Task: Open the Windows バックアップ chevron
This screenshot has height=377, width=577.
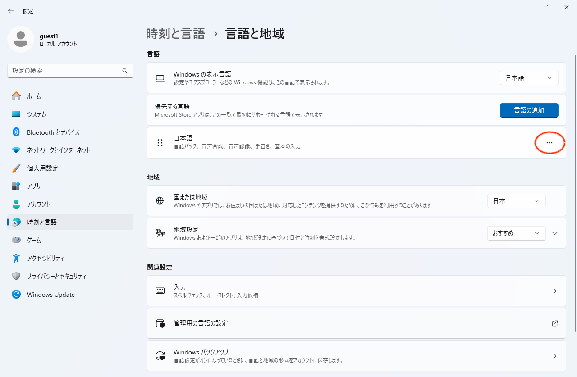Action: [555, 356]
